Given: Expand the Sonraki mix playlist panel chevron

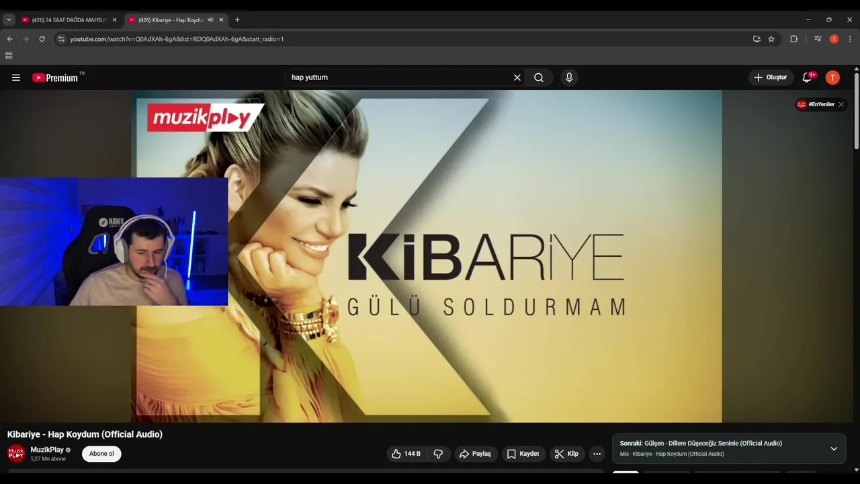Looking at the screenshot, I should tap(834, 448).
